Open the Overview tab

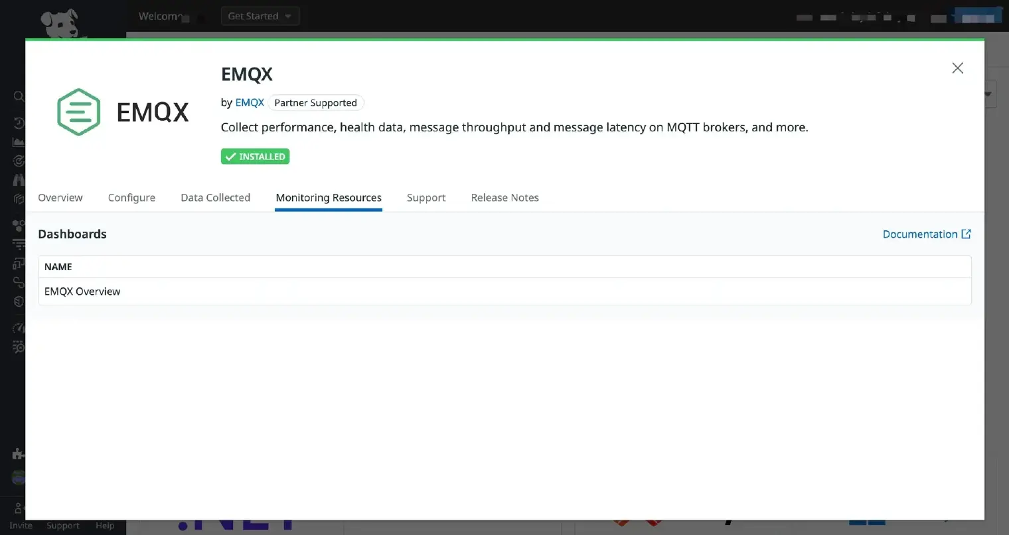click(60, 198)
